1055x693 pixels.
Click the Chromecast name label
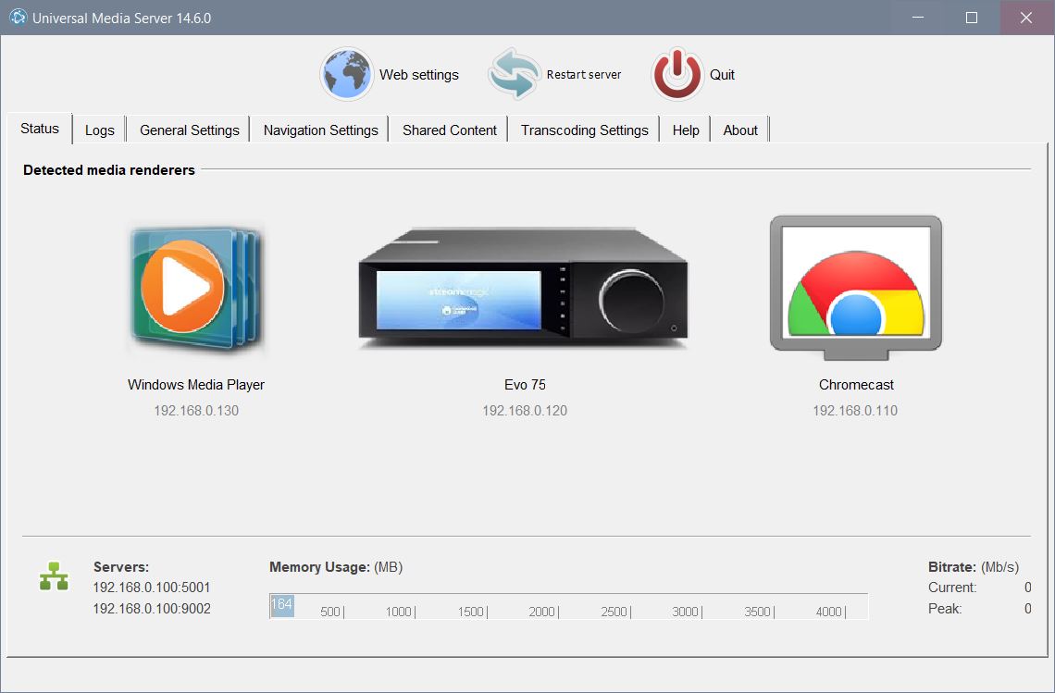coord(856,385)
